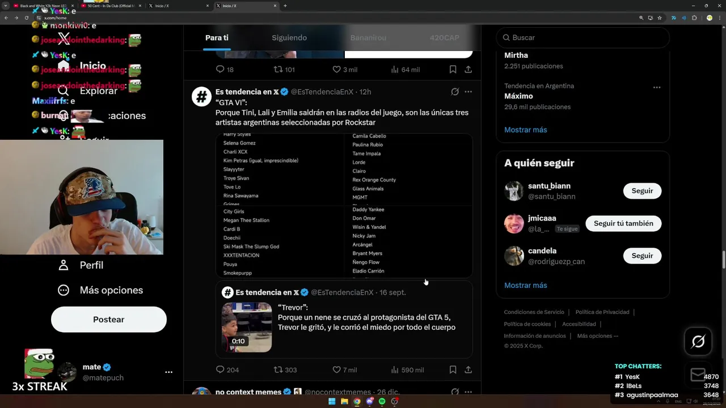Click the zoom magnifier in address bar
Viewport: 726px width, 408px height.
(641, 18)
